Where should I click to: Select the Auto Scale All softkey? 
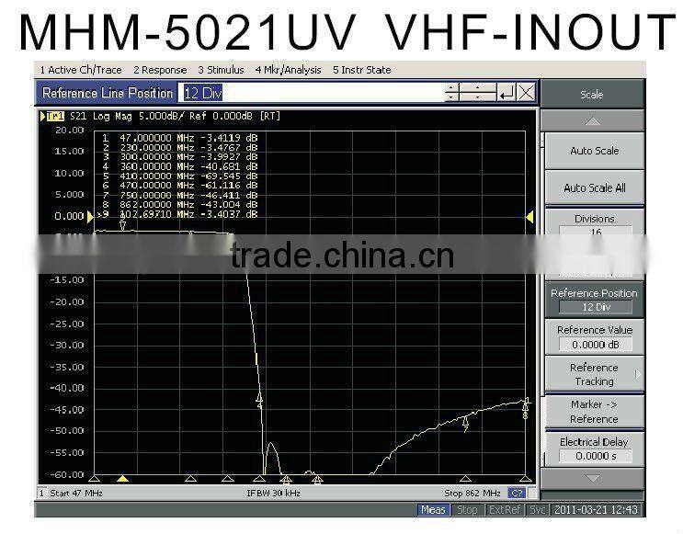594,187
